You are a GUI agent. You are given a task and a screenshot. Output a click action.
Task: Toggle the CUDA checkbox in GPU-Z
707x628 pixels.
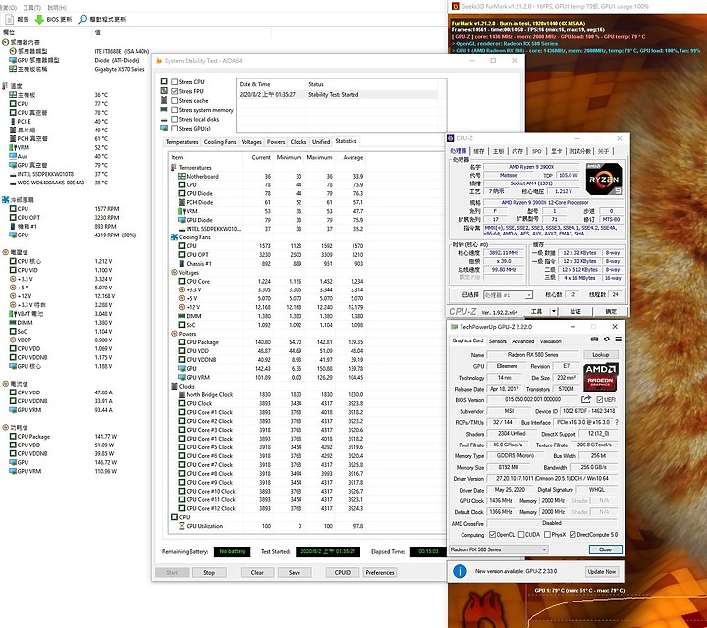(x=521, y=535)
